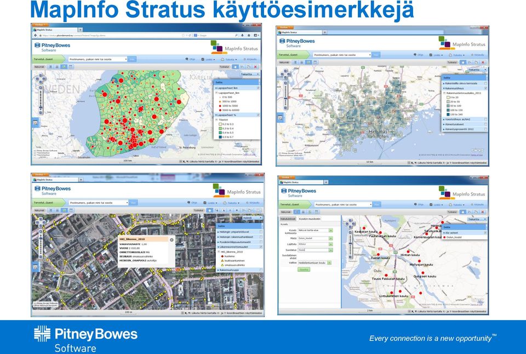The width and height of the screenshot is (526, 354).
Task: Click red X clear tool in Finland map window
Action: pos(256,67)
